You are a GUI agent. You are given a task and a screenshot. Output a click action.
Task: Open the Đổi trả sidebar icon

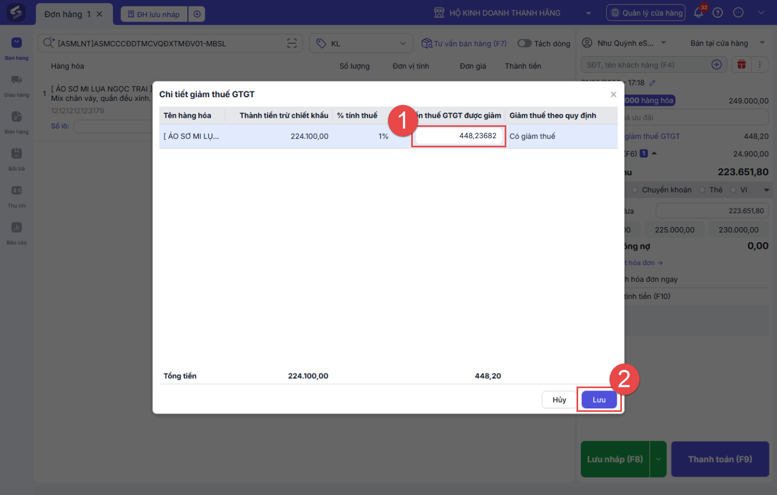(17, 153)
